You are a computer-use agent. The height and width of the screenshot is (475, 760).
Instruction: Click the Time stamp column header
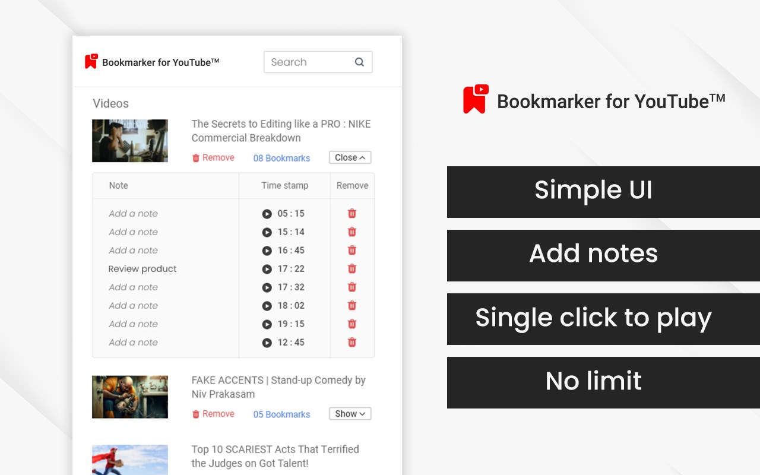285,185
